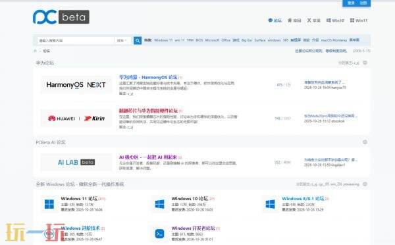This screenshot has height=245, width=395.
Task: Open the Windows 8/8.1 论坛 link
Action: (x=303, y=199)
